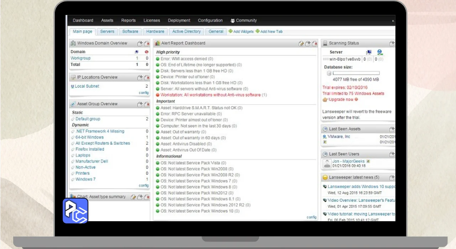This screenshot has width=456, height=249.
Task: Remove the Chart Asset type summary widget
Action: pos(147,197)
